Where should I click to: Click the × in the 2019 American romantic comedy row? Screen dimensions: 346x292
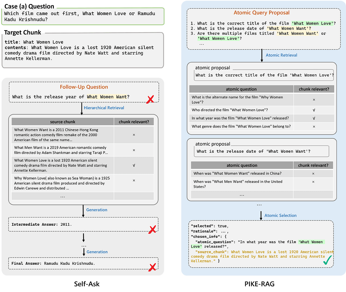pos(134,150)
